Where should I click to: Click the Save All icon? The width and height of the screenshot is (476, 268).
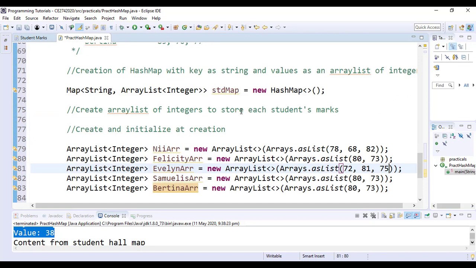point(27,27)
